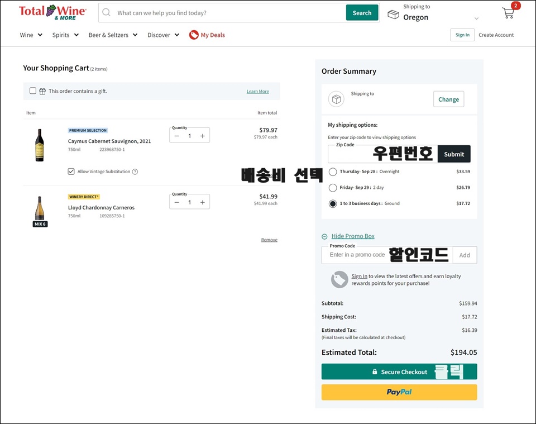Viewport: 536px width, 424px height.
Task: Expand the Wine menu
Action: [31, 35]
